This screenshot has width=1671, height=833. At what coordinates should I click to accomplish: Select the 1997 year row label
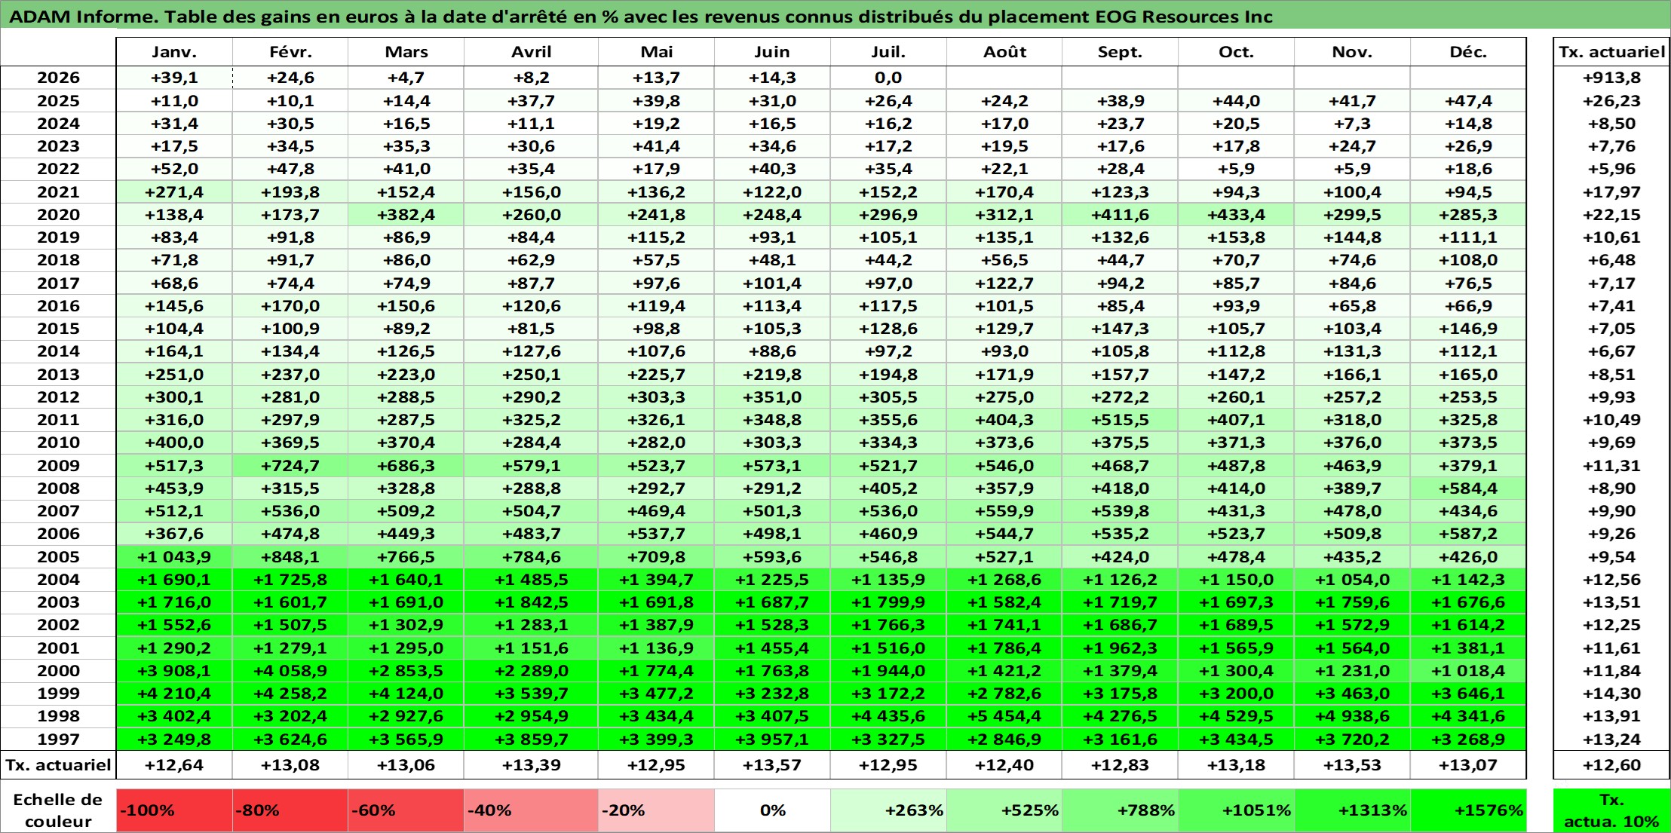click(x=58, y=740)
